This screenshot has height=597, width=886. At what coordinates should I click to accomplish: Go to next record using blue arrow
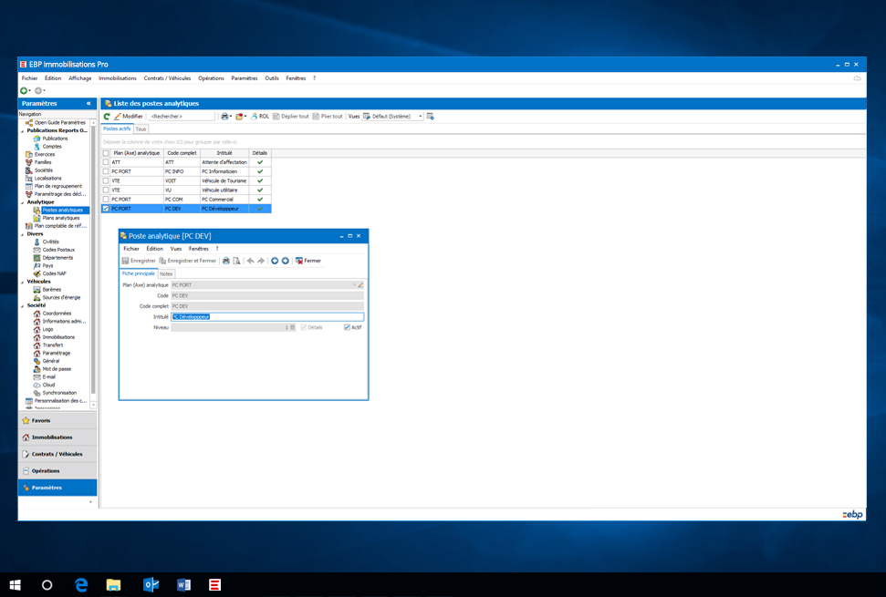(286, 261)
